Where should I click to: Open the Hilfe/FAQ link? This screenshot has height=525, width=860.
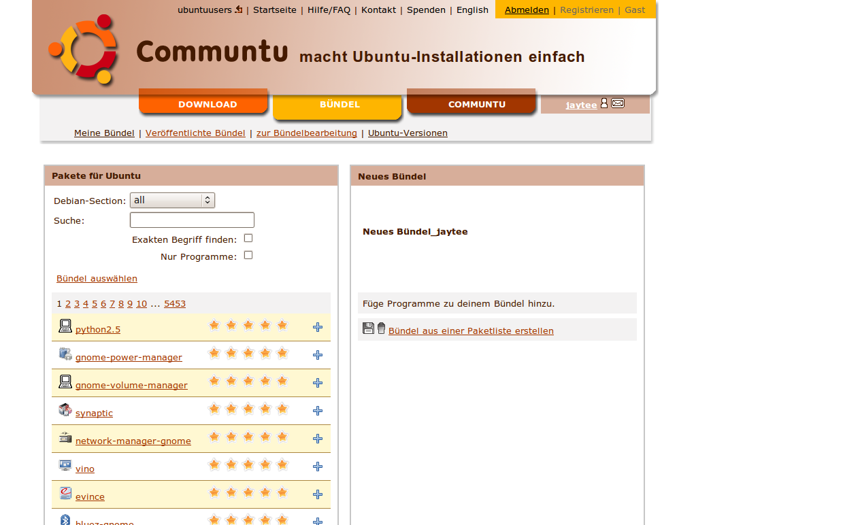pos(329,10)
